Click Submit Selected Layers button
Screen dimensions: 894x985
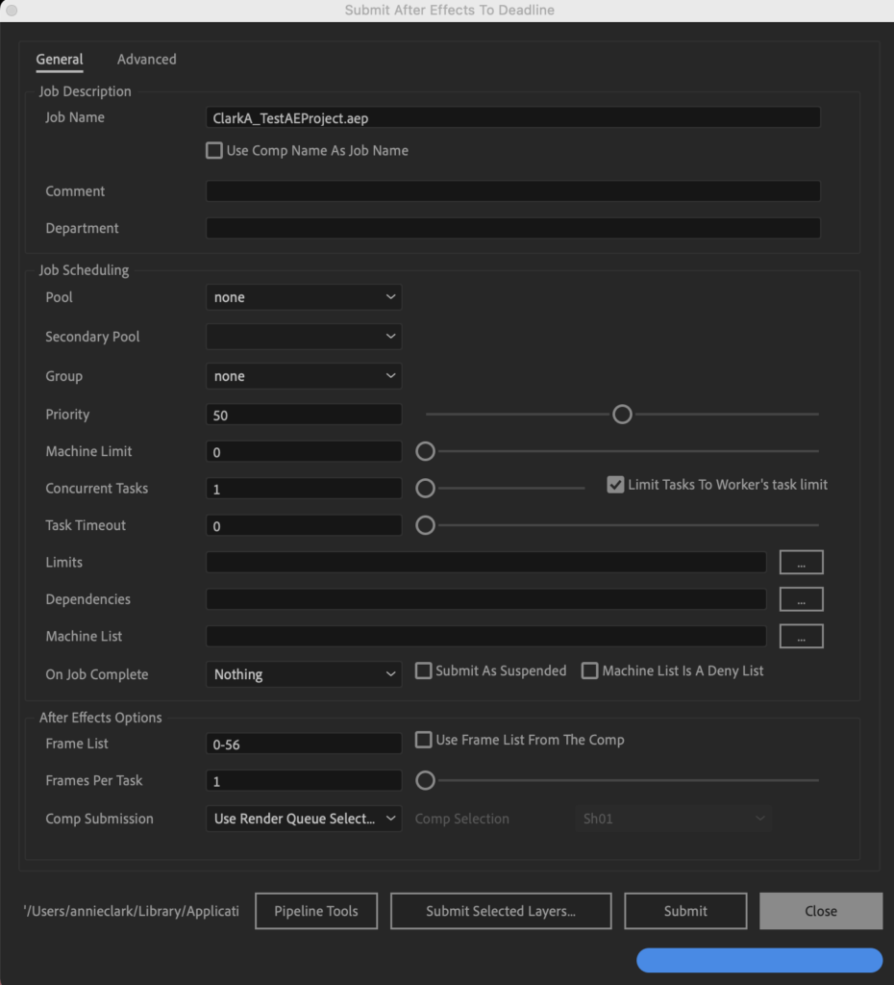tap(501, 911)
